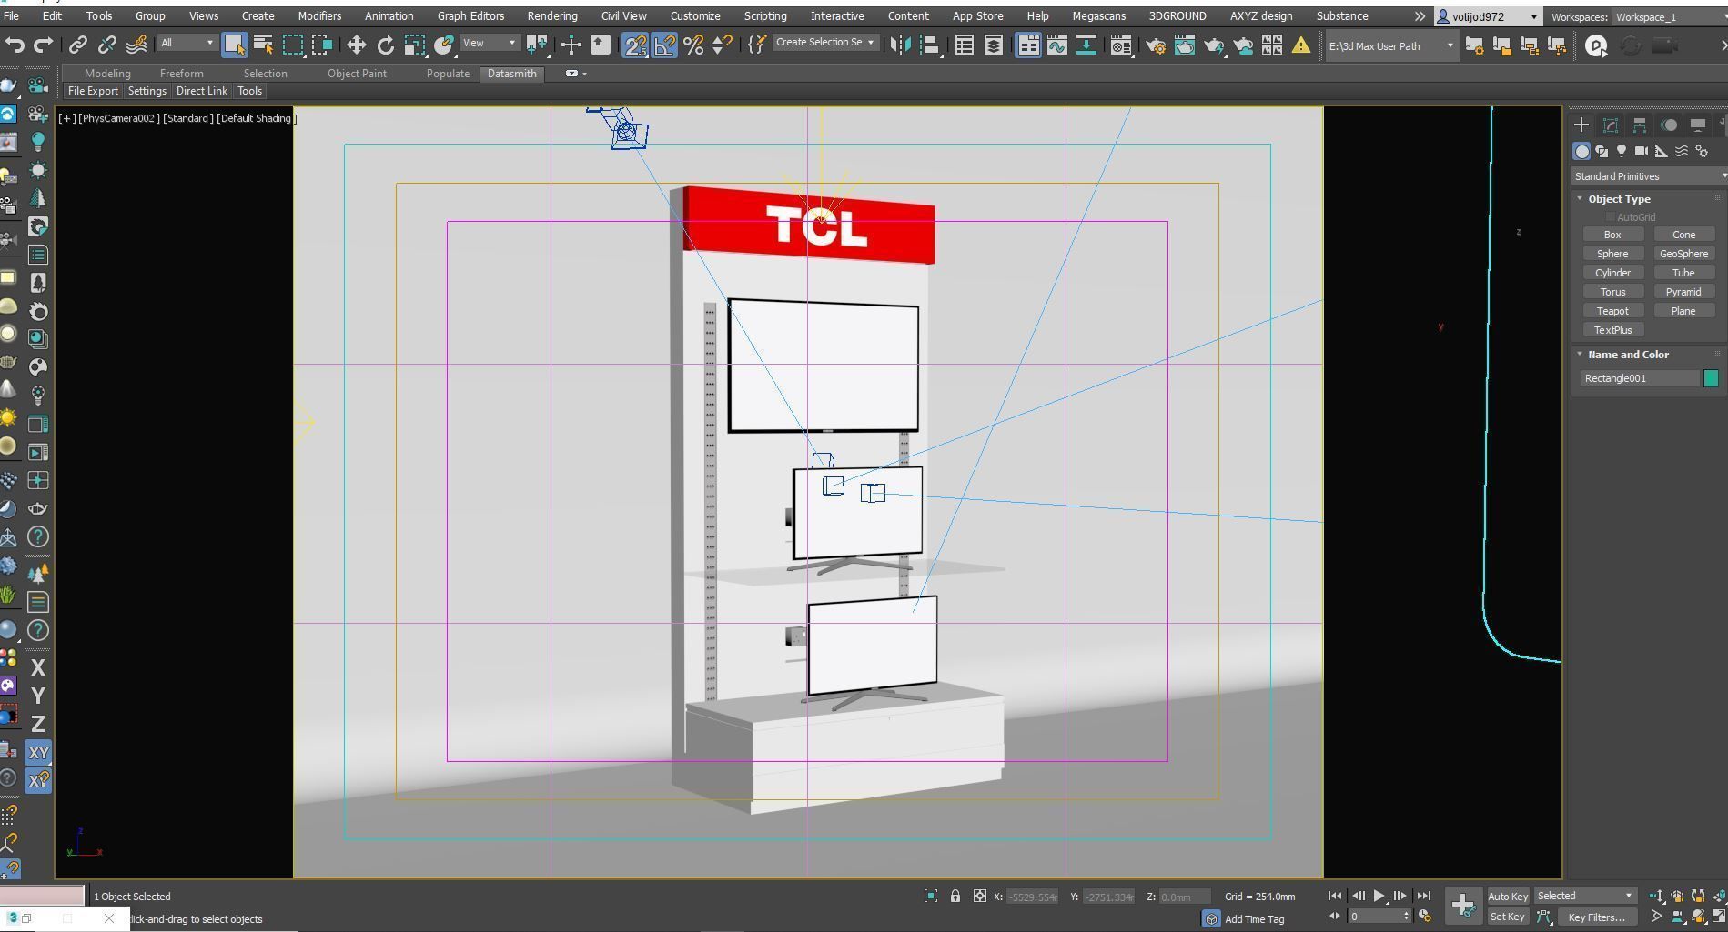Open the selection filter All dropdown
The width and height of the screenshot is (1728, 932).
coord(187,43)
